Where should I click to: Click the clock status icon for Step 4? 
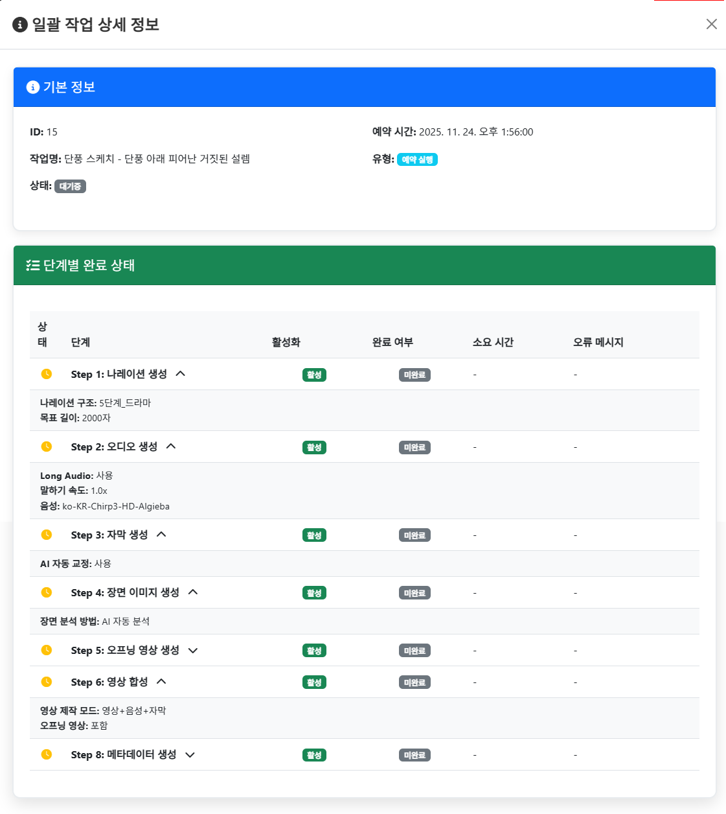[x=47, y=592]
